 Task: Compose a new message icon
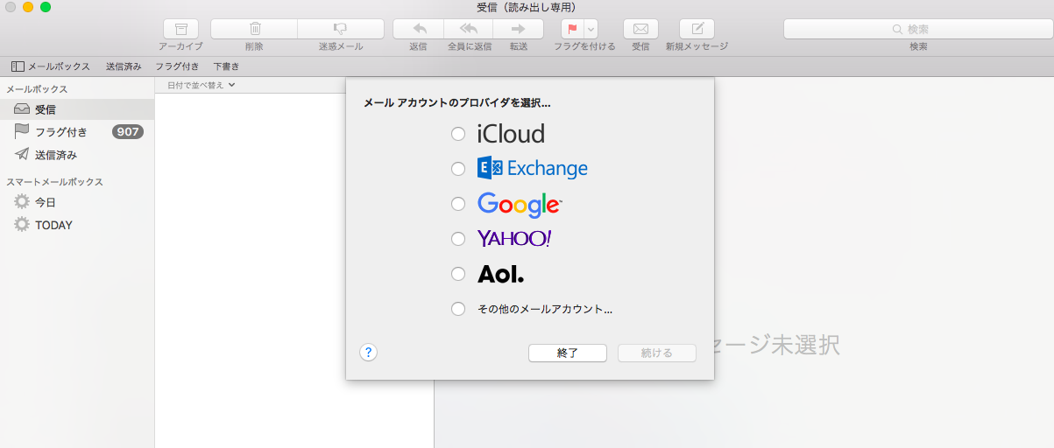point(697,29)
